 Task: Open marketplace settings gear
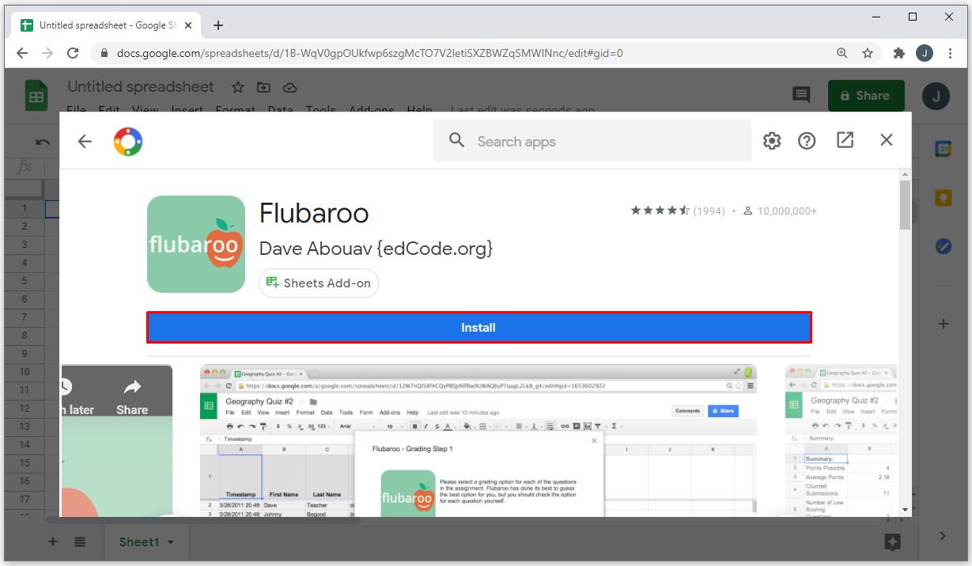[771, 141]
